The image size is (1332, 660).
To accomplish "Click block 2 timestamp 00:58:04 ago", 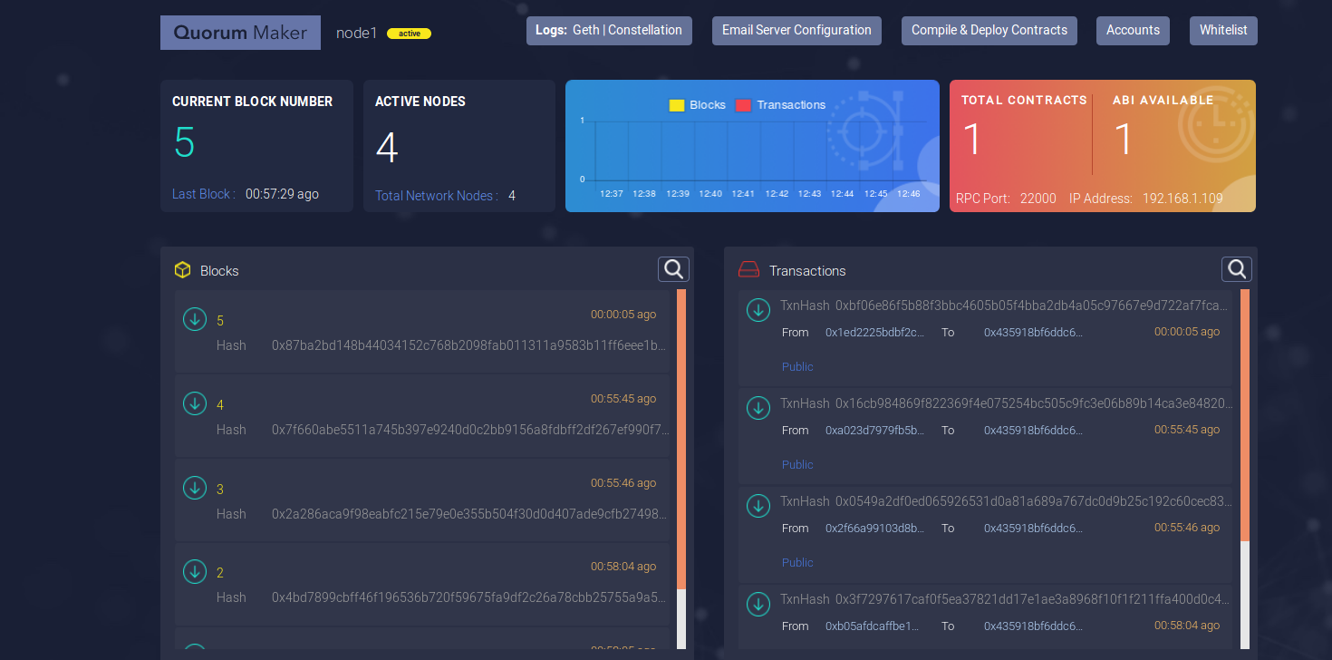I will [623, 567].
